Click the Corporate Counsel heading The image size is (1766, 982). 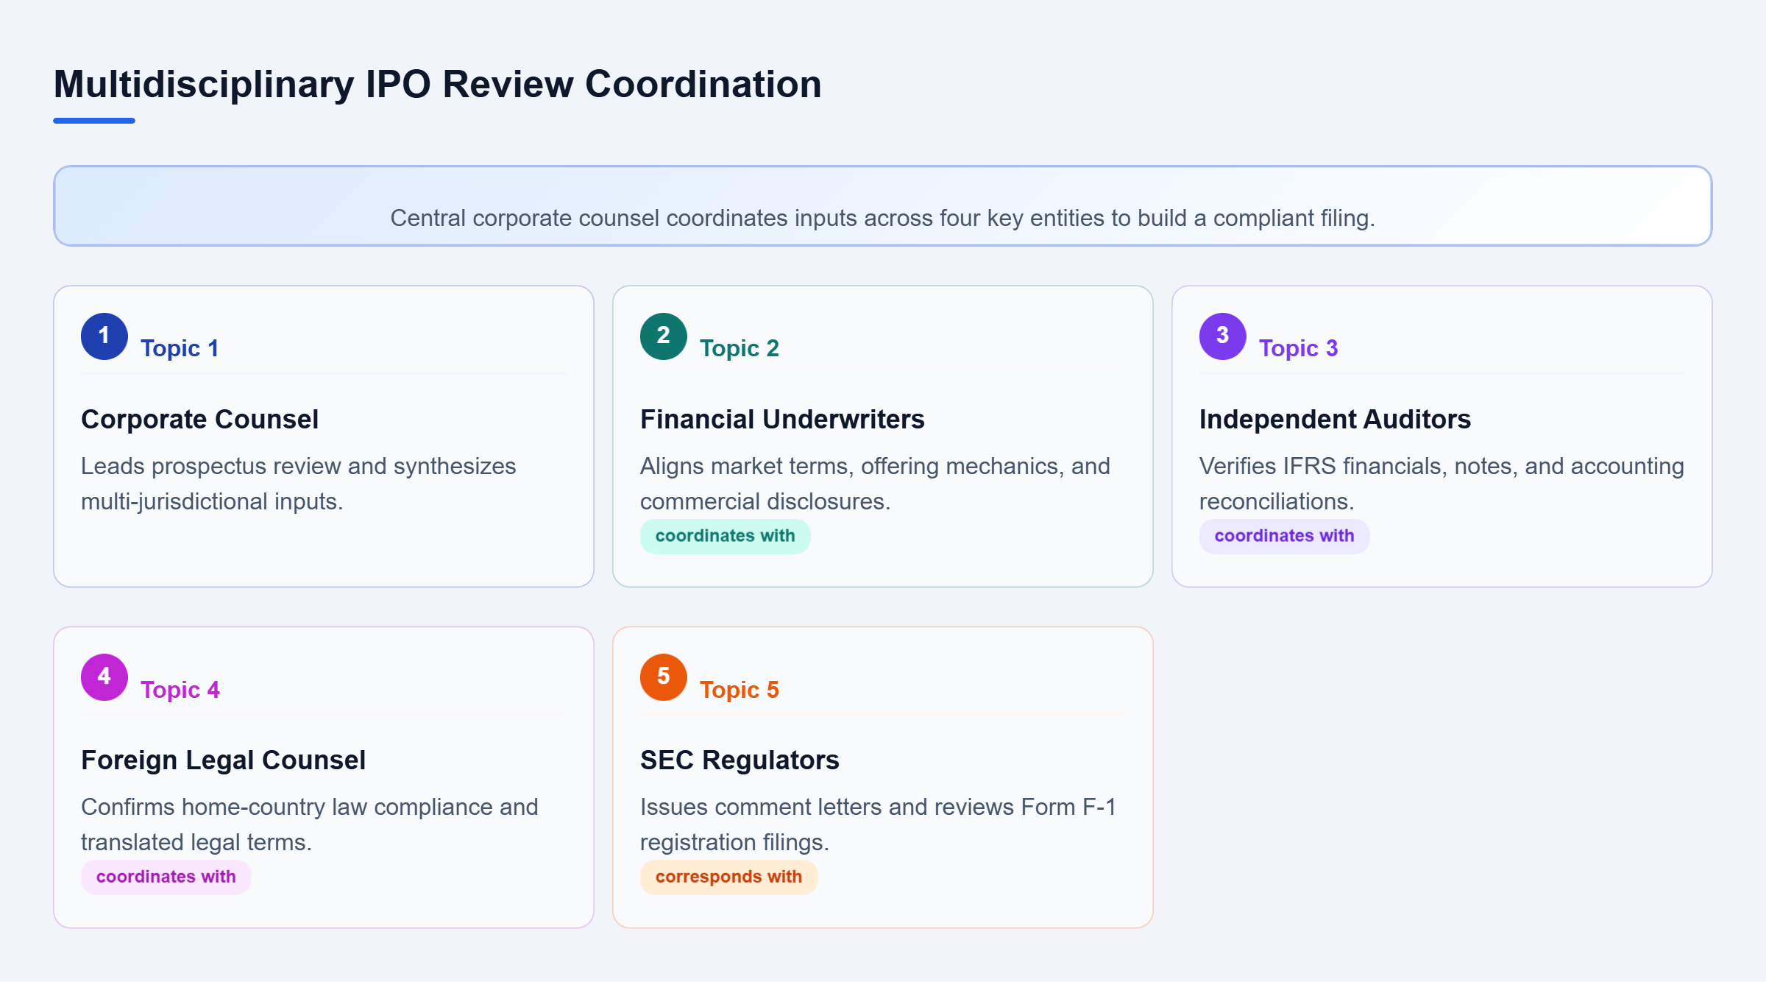tap(200, 420)
